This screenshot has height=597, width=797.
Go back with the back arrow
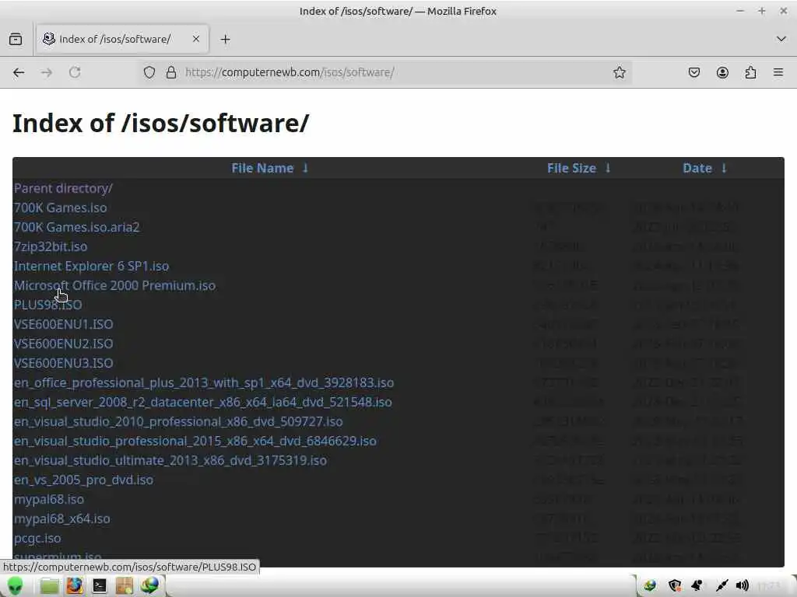pos(19,72)
